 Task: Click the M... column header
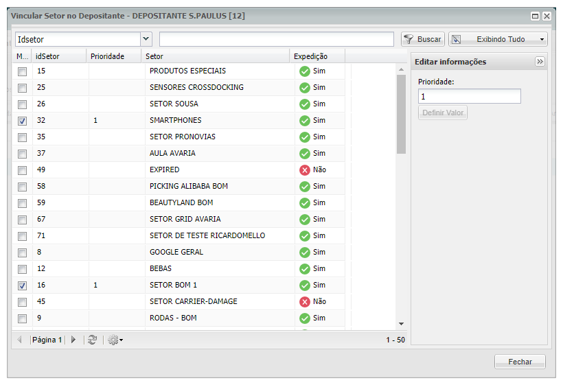click(22, 56)
